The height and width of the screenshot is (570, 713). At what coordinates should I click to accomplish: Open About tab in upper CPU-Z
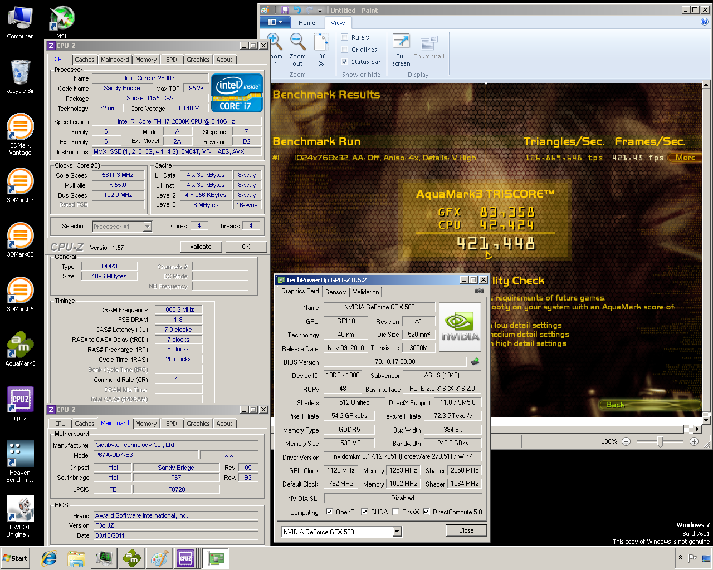[x=224, y=60]
